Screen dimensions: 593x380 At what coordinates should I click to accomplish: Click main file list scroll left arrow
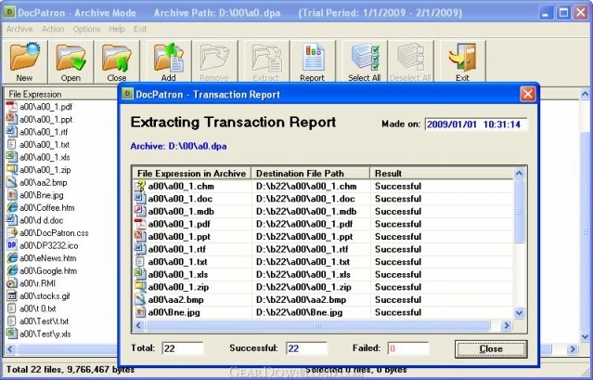tap(10, 349)
